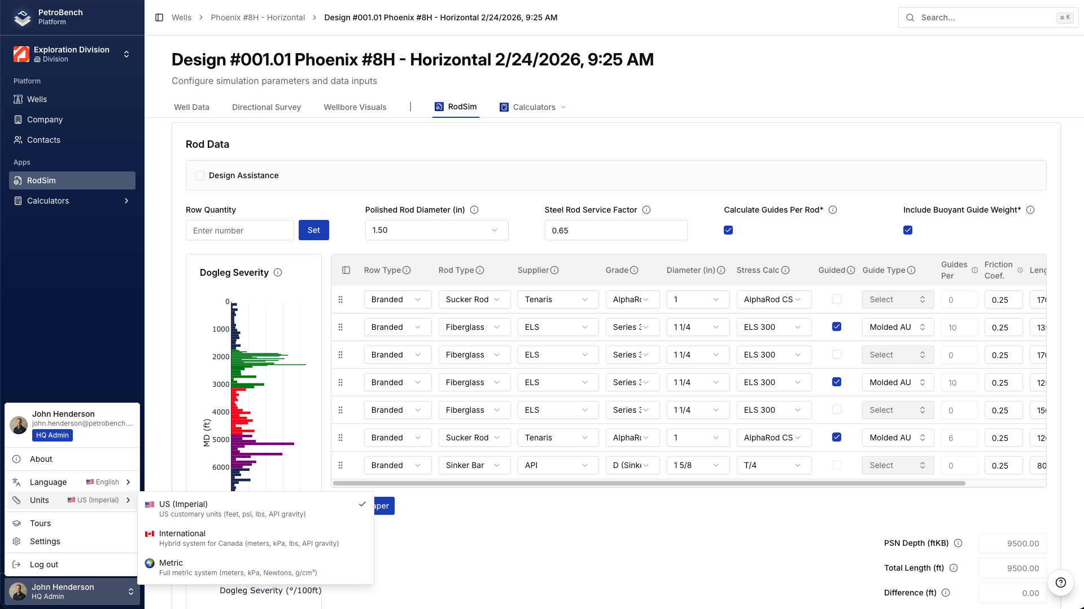This screenshot has width=1084, height=609.
Task: Click the Polished Rod Diameter info icon
Action: tap(474, 210)
